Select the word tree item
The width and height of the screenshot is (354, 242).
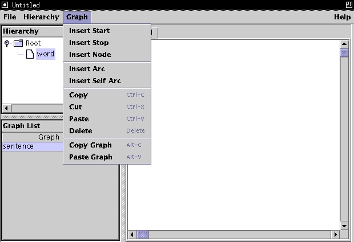click(x=46, y=54)
